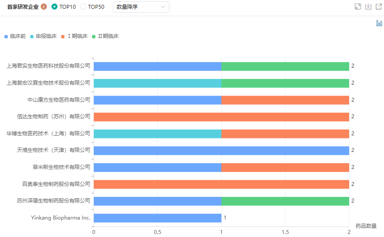This screenshot has width=384, height=237.
Task: Click the Yinkang Biopharma Inc. axis label
Action: click(61, 218)
